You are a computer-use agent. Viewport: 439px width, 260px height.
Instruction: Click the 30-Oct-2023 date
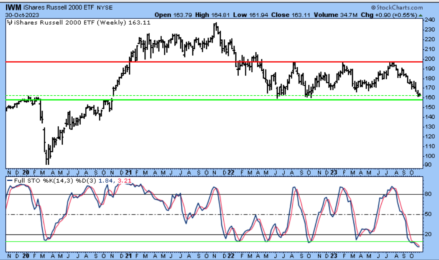(22, 15)
